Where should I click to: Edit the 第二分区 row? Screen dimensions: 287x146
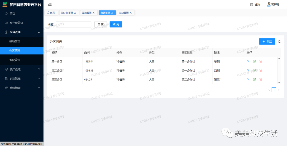coord(254,70)
